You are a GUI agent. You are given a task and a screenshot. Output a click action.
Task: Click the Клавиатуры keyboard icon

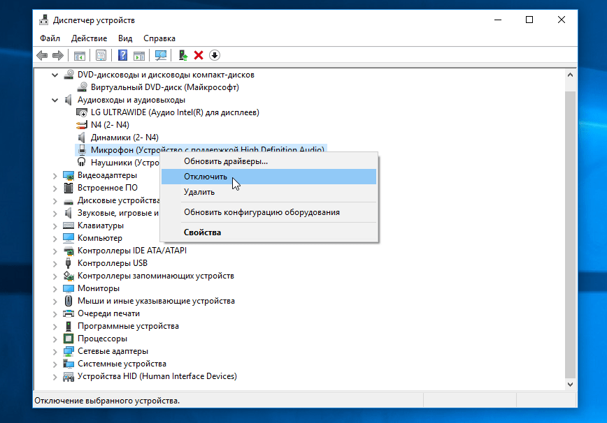pyautogui.click(x=69, y=225)
